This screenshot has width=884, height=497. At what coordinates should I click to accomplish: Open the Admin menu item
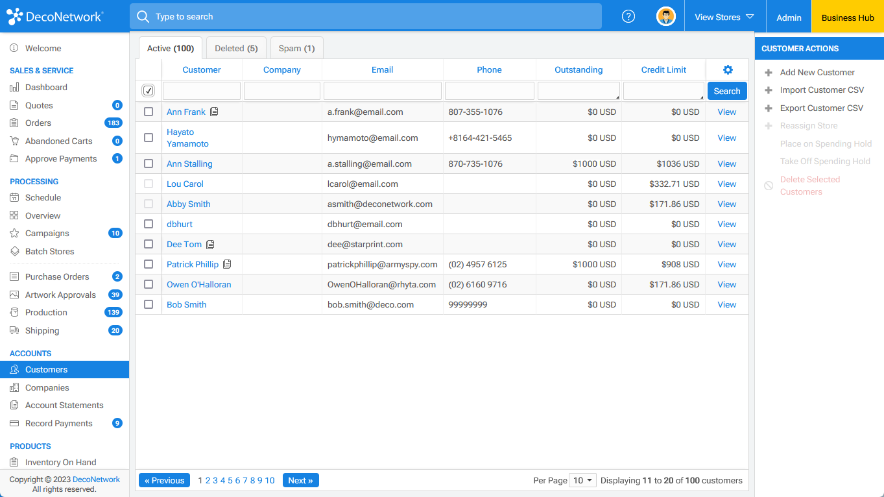tap(789, 18)
